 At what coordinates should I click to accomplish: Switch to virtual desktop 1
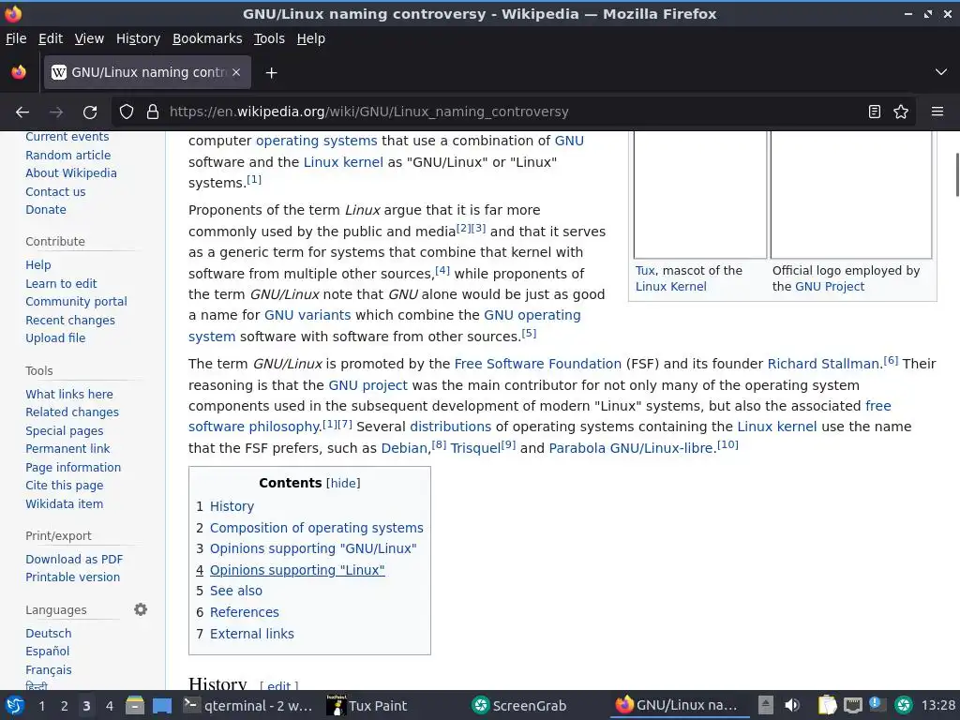click(x=41, y=706)
